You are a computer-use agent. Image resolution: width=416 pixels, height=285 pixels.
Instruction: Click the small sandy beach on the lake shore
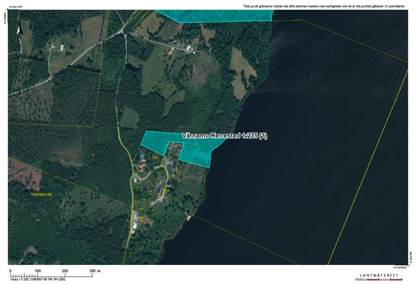pos(189,217)
